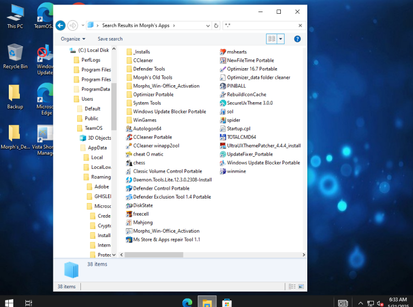Open the mshearts game icon
This screenshot has height=307, width=413.
click(x=223, y=52)
